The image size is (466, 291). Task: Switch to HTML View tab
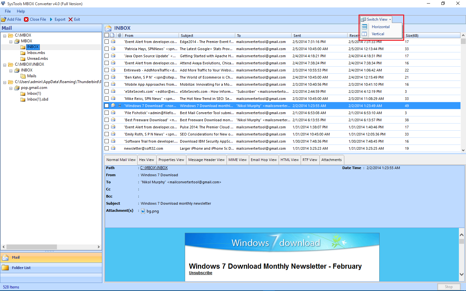pos(290,160)
